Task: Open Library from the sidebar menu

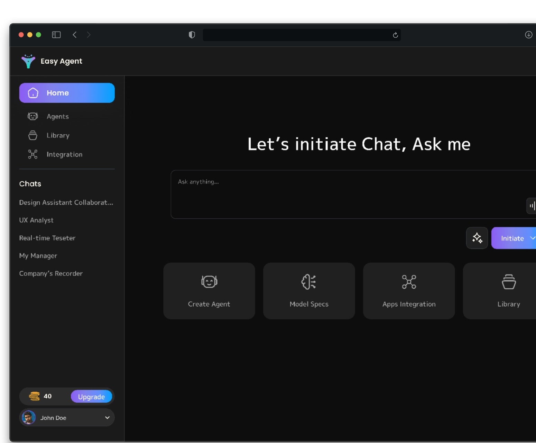Action: tap(58, 135)
